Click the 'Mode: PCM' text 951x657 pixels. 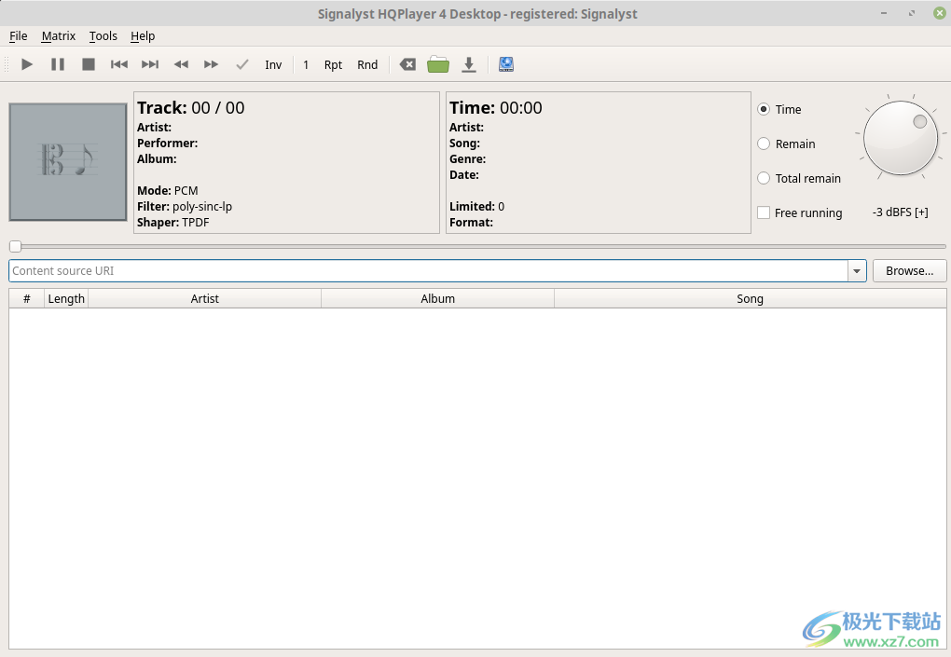[168, 190]
